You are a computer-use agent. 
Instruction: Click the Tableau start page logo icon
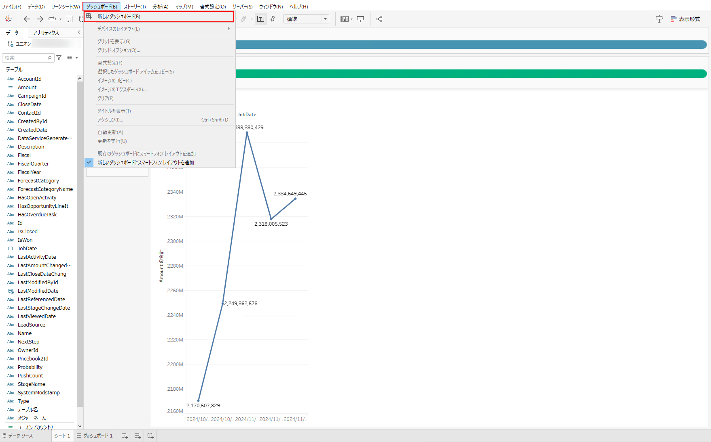[8, 19]
